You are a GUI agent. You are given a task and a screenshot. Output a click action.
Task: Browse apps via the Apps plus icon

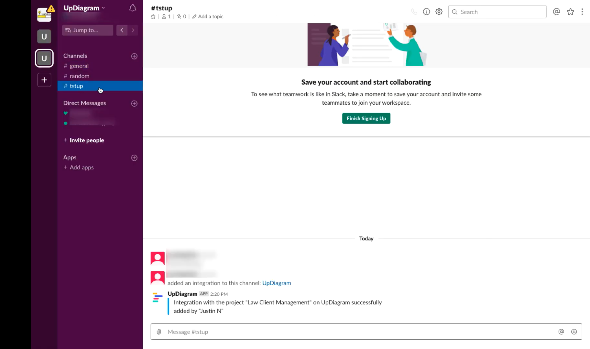pos(134,158)
